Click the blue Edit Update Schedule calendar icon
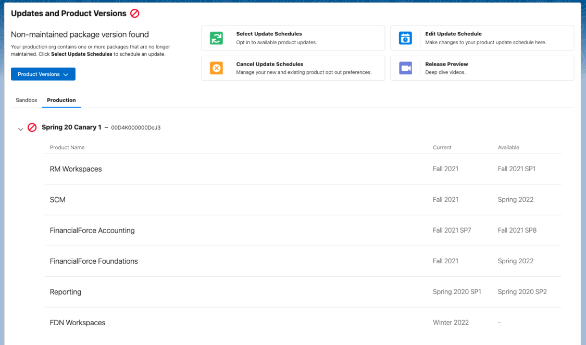Viewport: 586px width, 345px height. [x=405, y=37]
